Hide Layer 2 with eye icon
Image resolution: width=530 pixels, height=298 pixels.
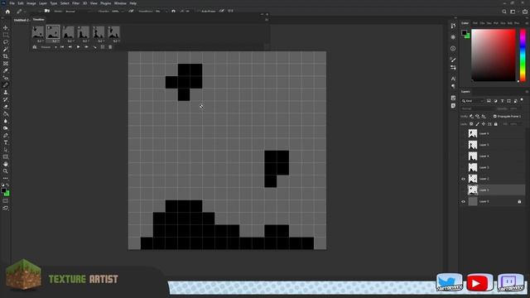(463, 179)
